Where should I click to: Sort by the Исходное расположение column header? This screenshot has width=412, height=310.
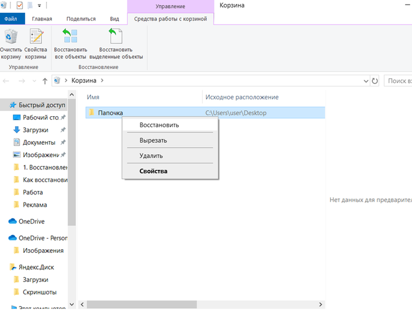(x=242, y=97)
